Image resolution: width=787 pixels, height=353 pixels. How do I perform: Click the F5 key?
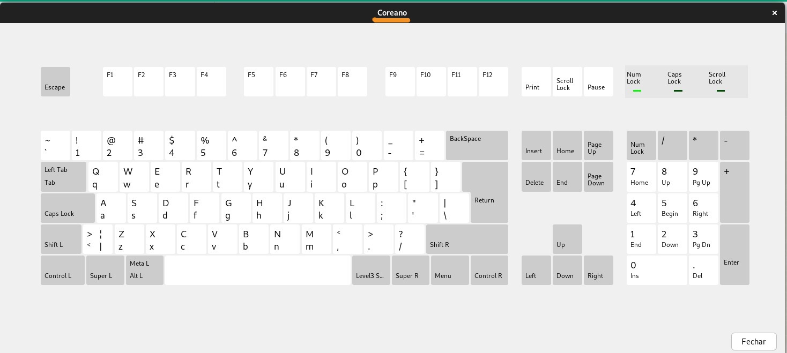tap(258, 81)
